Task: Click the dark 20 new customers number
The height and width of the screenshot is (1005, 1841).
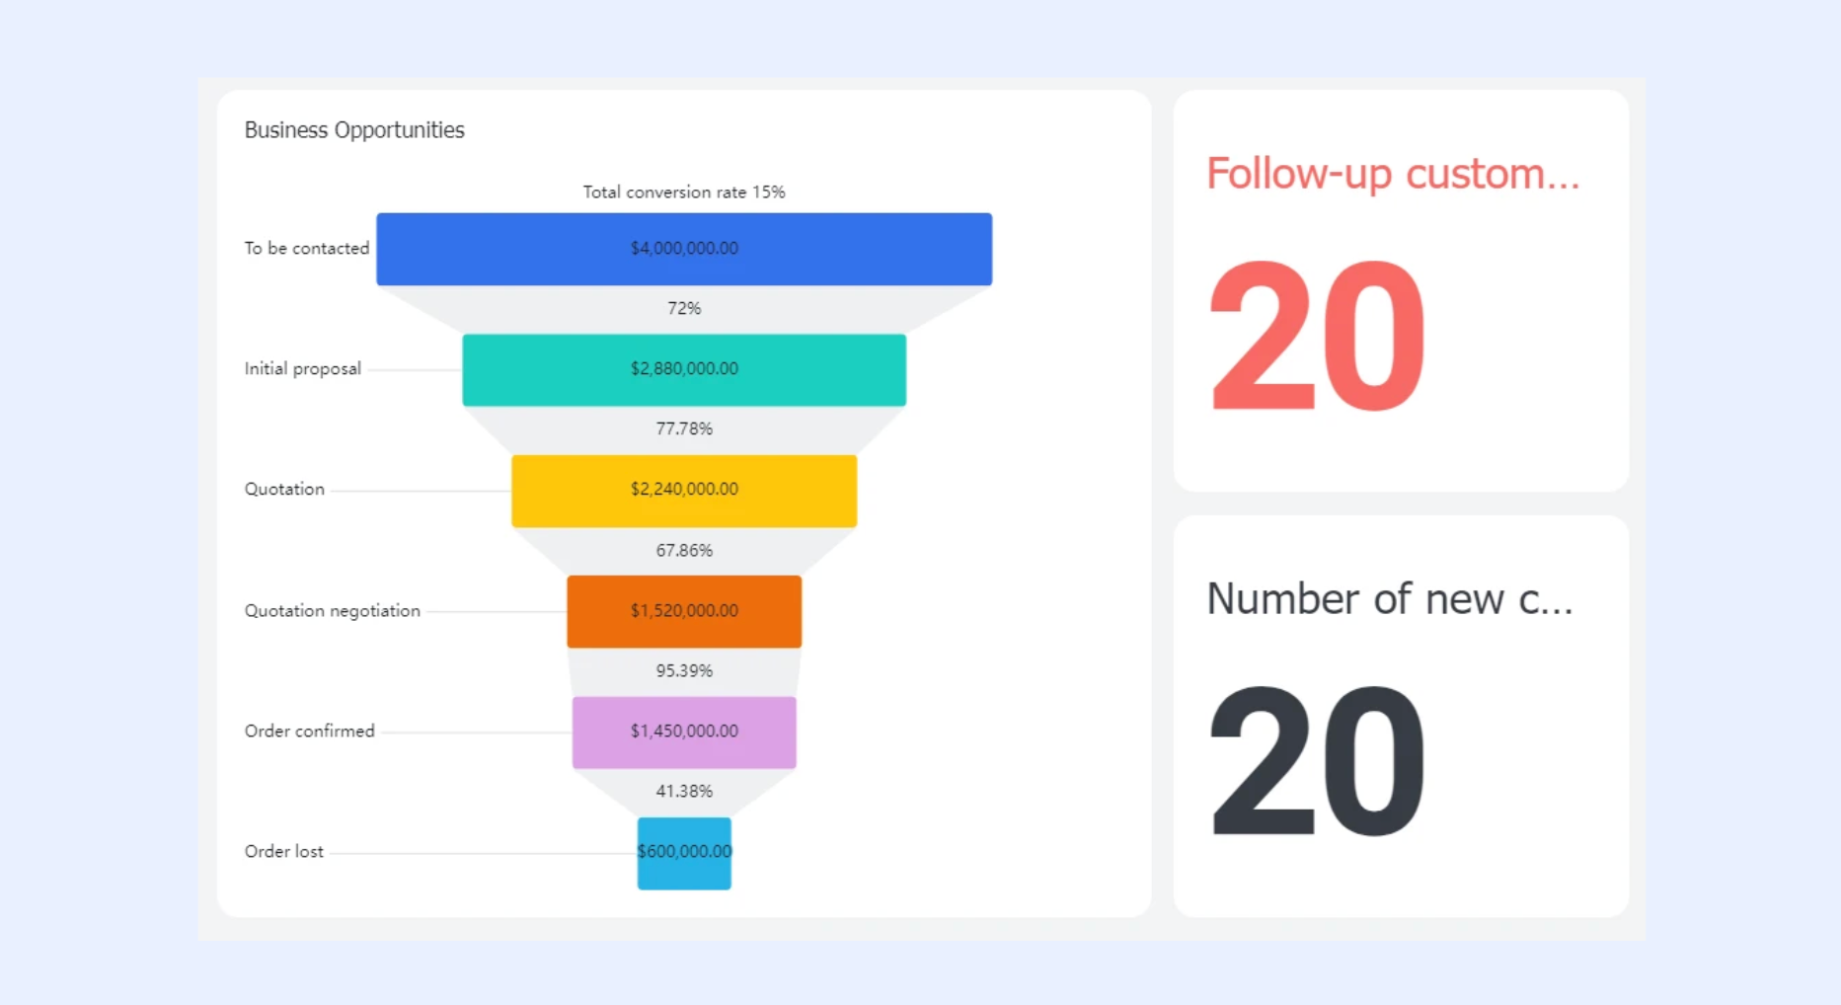Action: pos(1317,760)
